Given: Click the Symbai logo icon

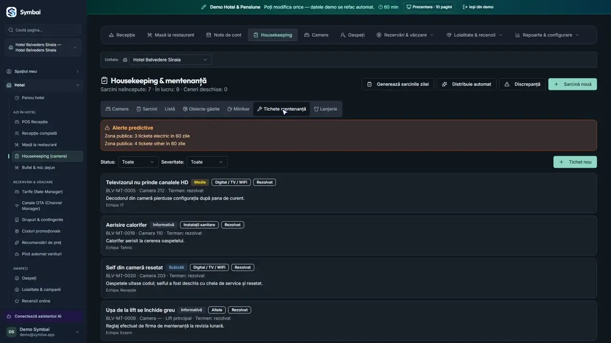Looking at the screenshot, I should (11, 12).
